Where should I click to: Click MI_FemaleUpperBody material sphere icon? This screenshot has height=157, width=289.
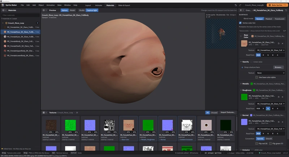[x=5, y=51]
